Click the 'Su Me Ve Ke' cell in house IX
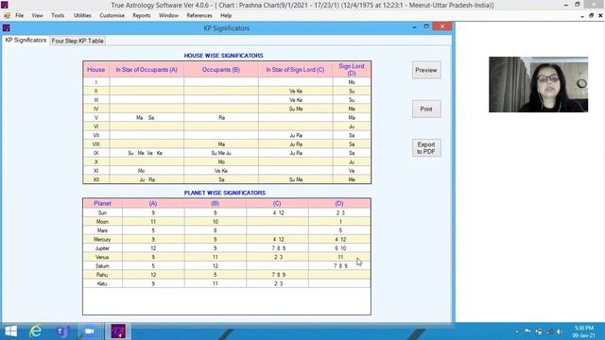Image resolution: width=605 pixels, height=340 pixels. point(146,153)
